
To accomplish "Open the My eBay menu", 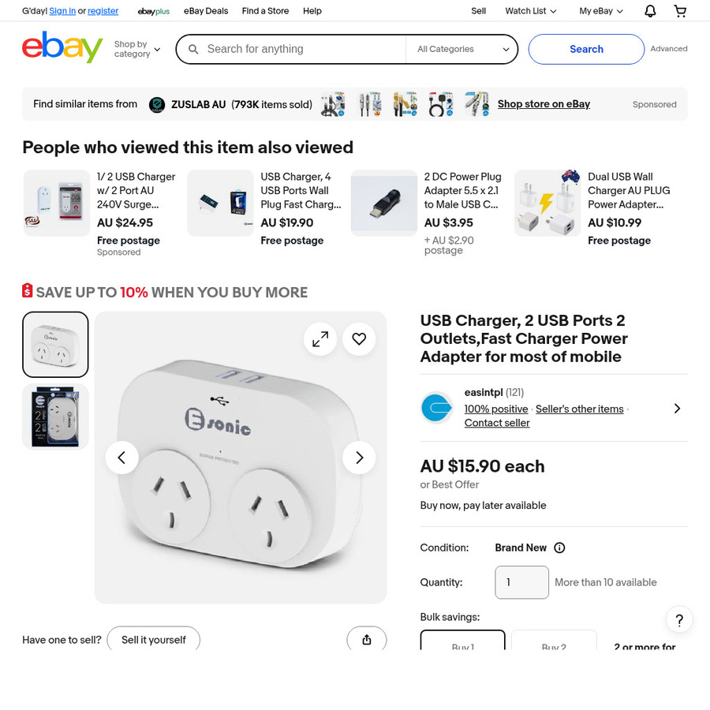I will 601,11.
